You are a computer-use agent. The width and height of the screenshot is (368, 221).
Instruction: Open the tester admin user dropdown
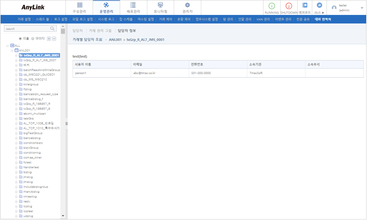click(x=362, y=8)
